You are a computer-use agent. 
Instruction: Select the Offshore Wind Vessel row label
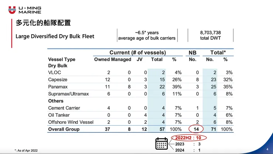pos(71,122)
